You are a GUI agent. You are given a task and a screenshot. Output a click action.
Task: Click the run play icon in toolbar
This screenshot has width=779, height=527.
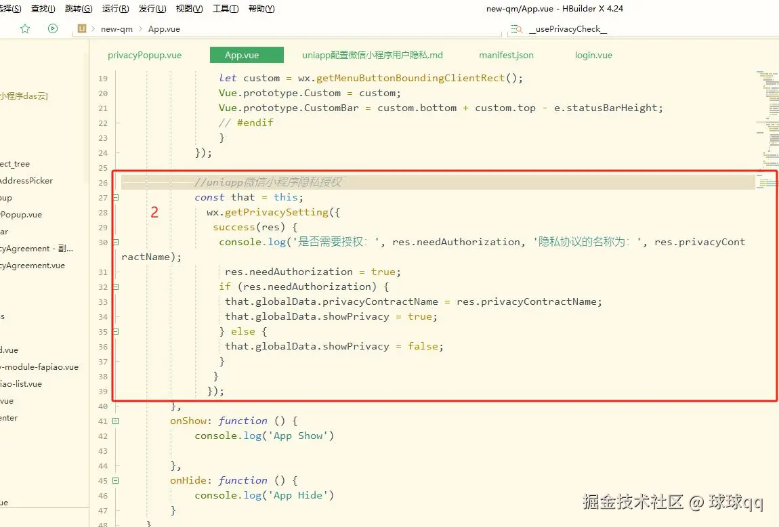[x=53, y=29]
